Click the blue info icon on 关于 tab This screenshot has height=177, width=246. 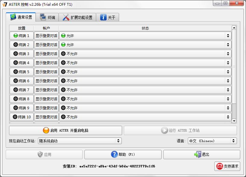103,17
